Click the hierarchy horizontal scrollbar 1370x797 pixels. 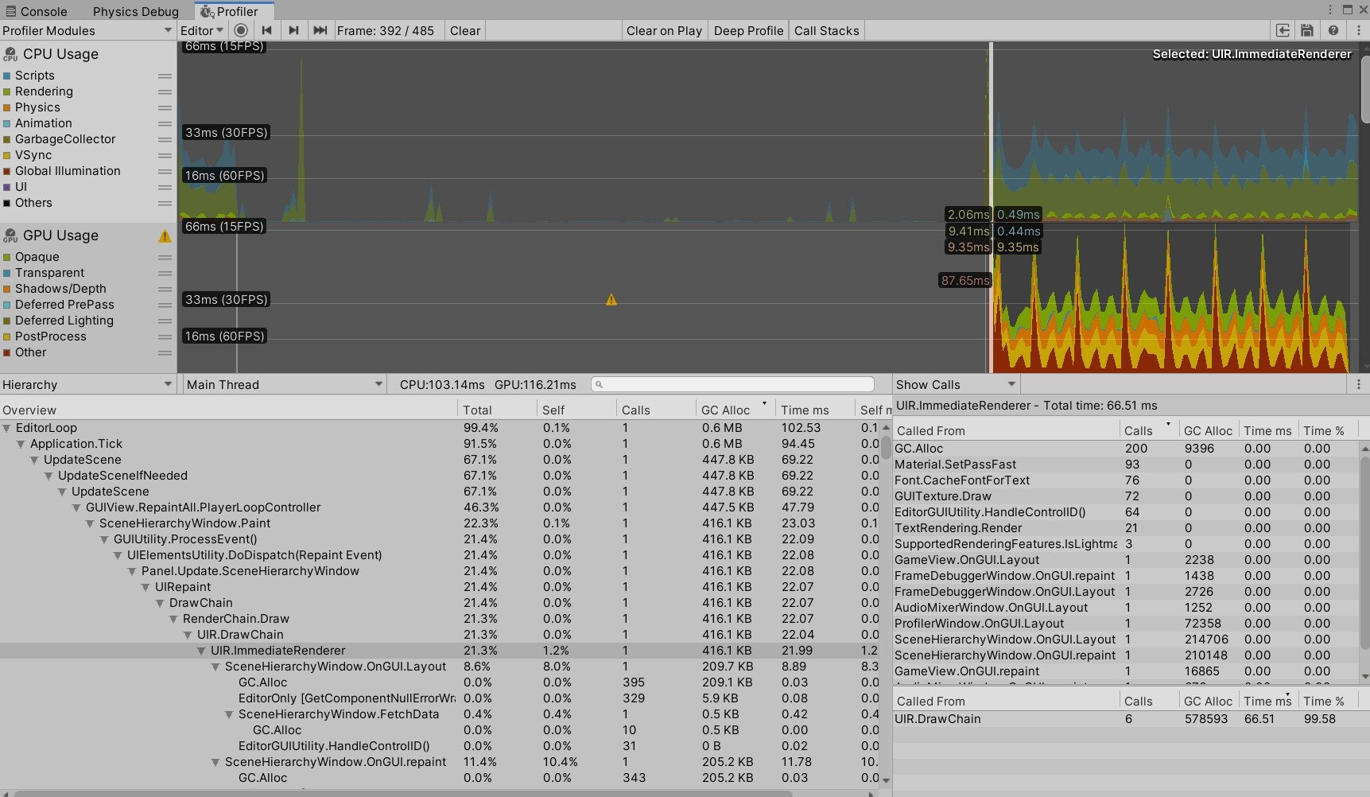pos(404,793)
